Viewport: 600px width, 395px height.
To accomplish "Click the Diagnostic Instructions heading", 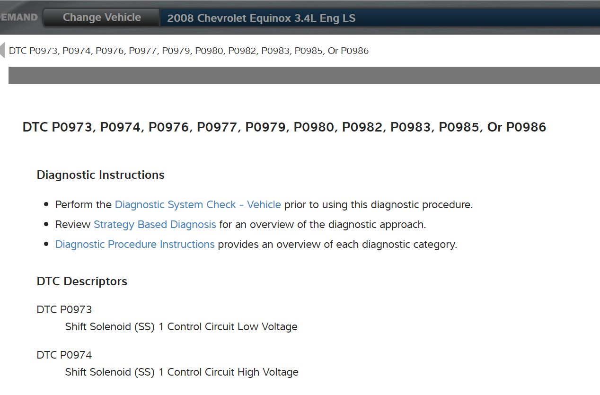I will point(100,175).
